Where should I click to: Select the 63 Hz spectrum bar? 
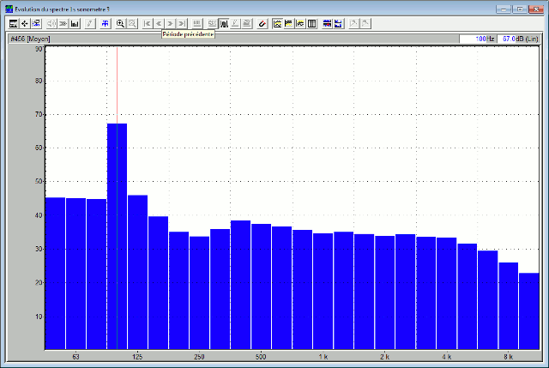75,274
